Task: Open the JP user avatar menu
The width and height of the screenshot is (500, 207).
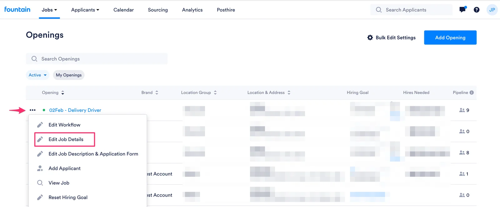Action: [x=492, y=10]
